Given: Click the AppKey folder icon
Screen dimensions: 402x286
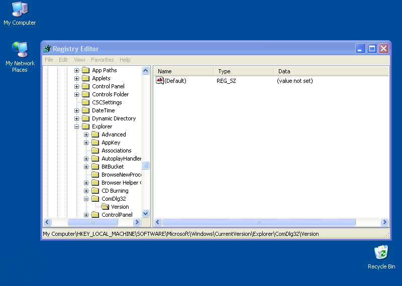Looking at the screenshot, I should 95,142.
